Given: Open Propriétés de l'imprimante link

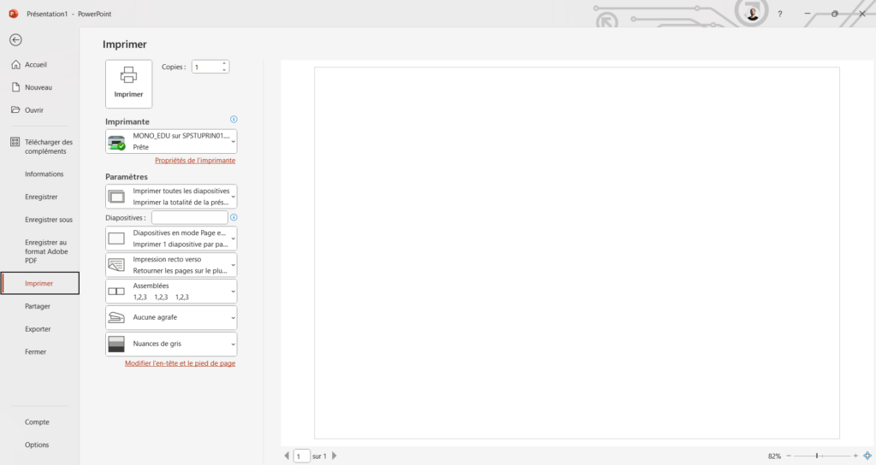Looking at the screenshot, I should click(x=195, y=161).
